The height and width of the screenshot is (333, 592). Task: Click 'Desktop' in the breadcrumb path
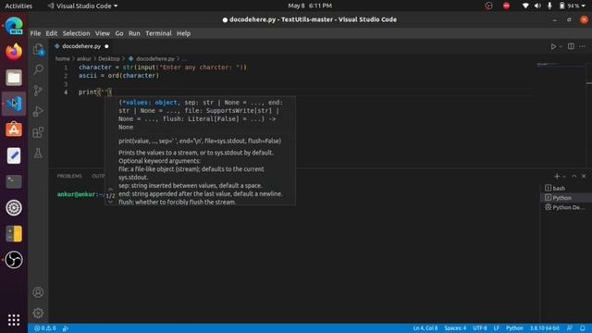tap(109, 58)
